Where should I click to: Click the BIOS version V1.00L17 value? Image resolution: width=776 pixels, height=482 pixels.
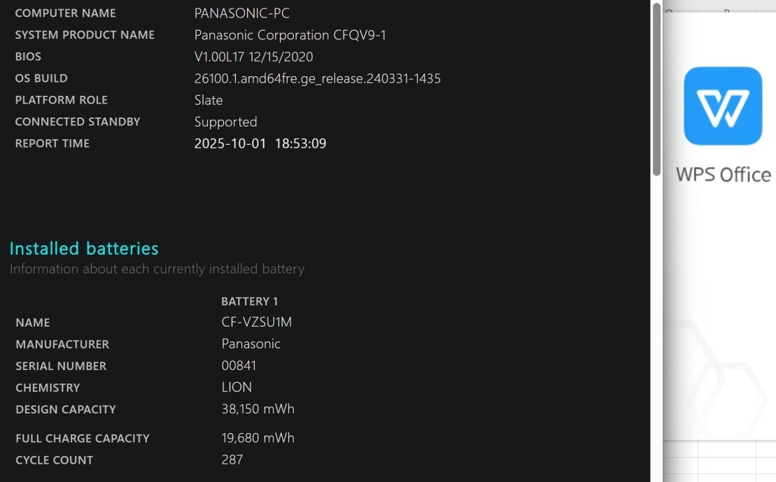coord(253,57)
